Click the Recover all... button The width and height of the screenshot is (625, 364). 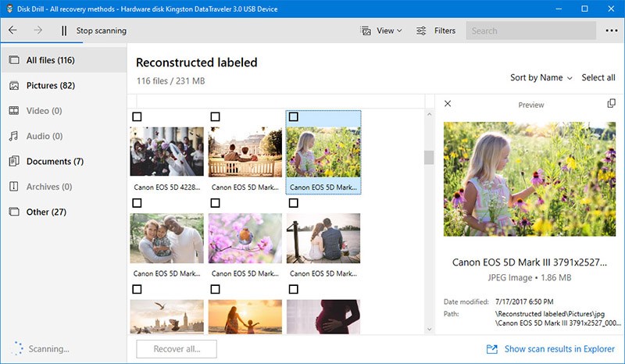click(177, 349)
